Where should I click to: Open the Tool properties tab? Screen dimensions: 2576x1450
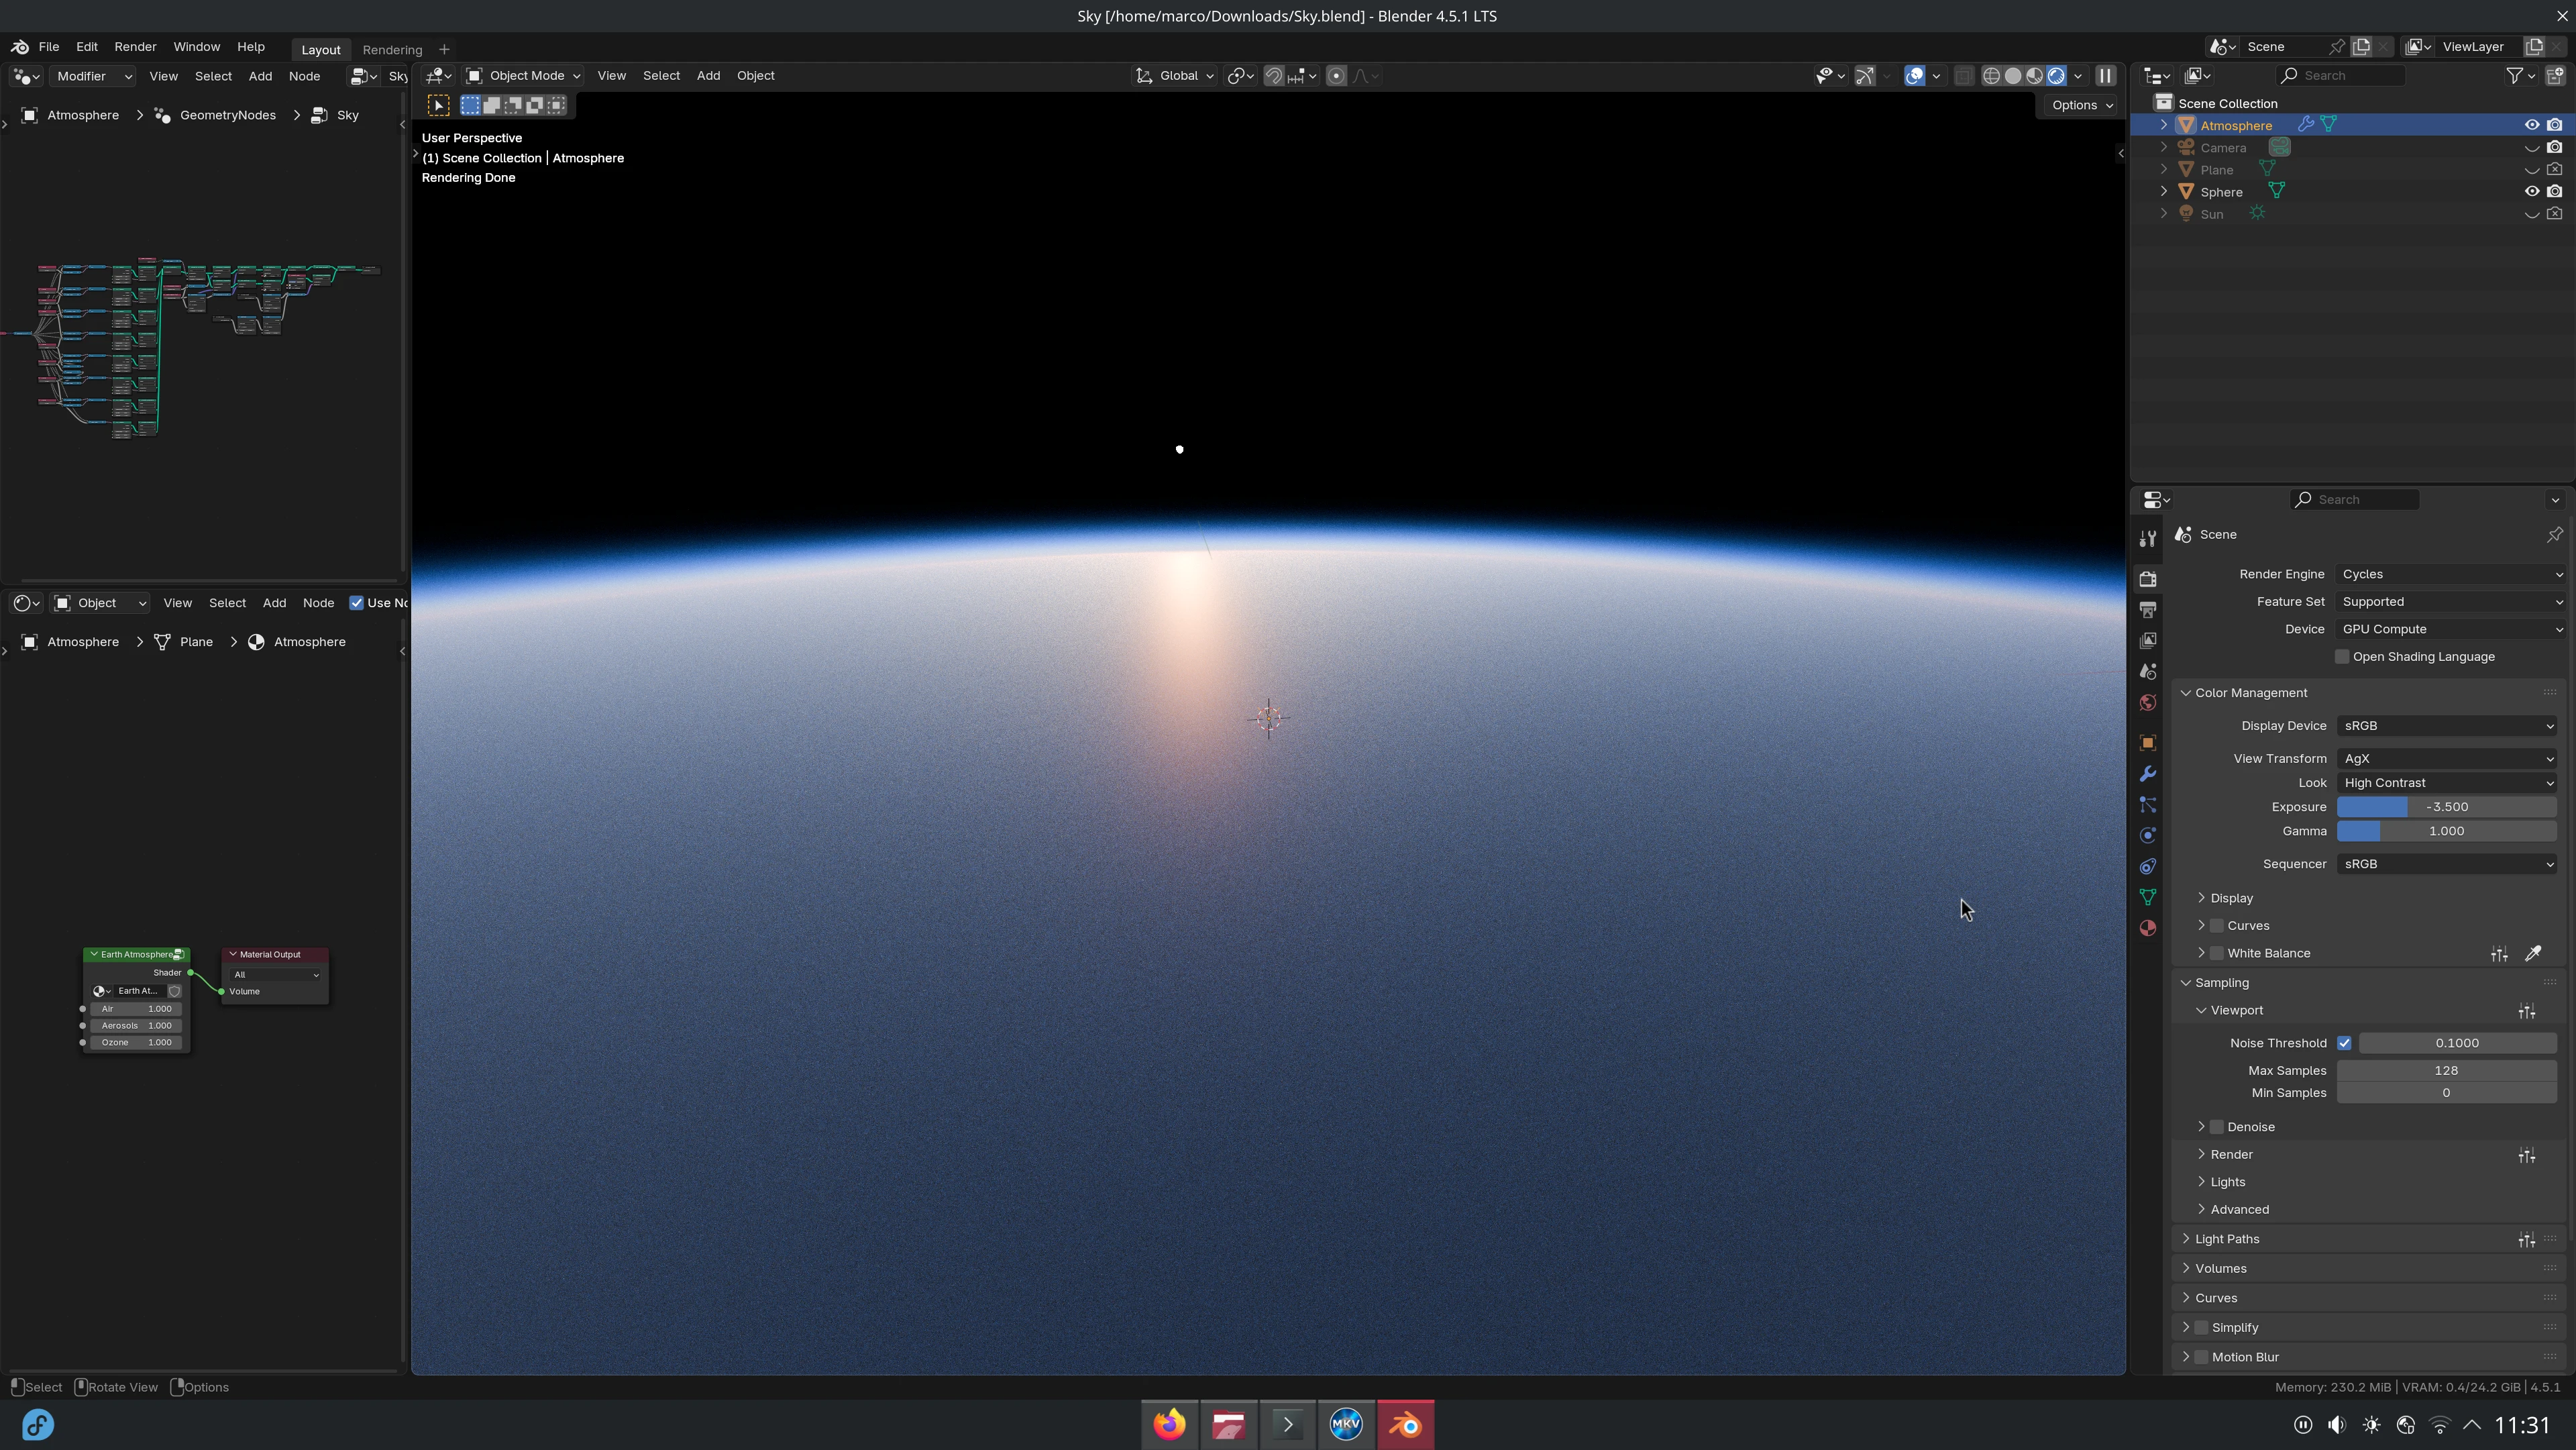point(2147,539)
